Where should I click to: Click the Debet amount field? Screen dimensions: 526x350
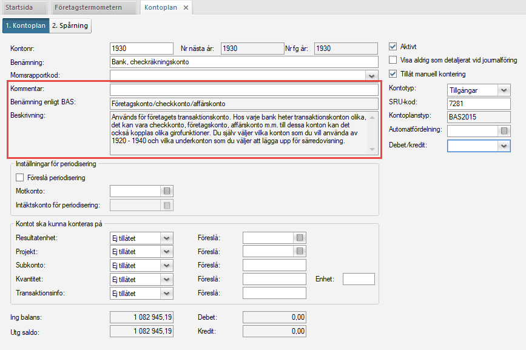coord(274,317)
